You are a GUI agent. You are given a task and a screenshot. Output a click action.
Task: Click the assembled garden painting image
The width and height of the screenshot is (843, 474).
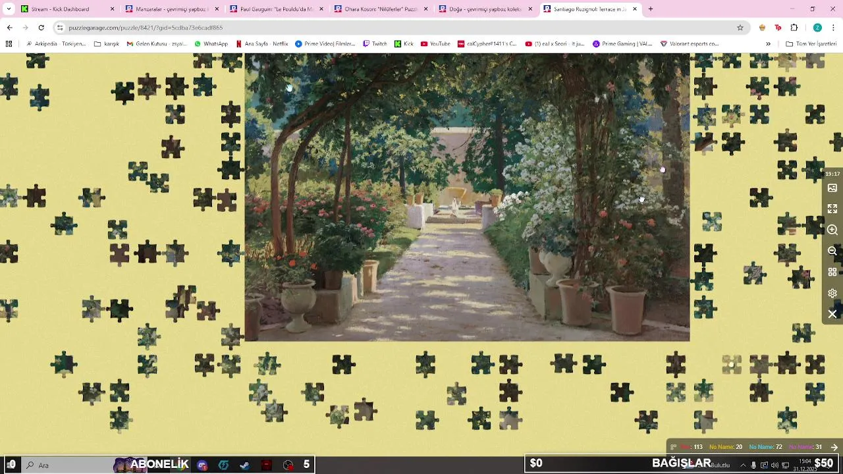(x=467, y=197)
